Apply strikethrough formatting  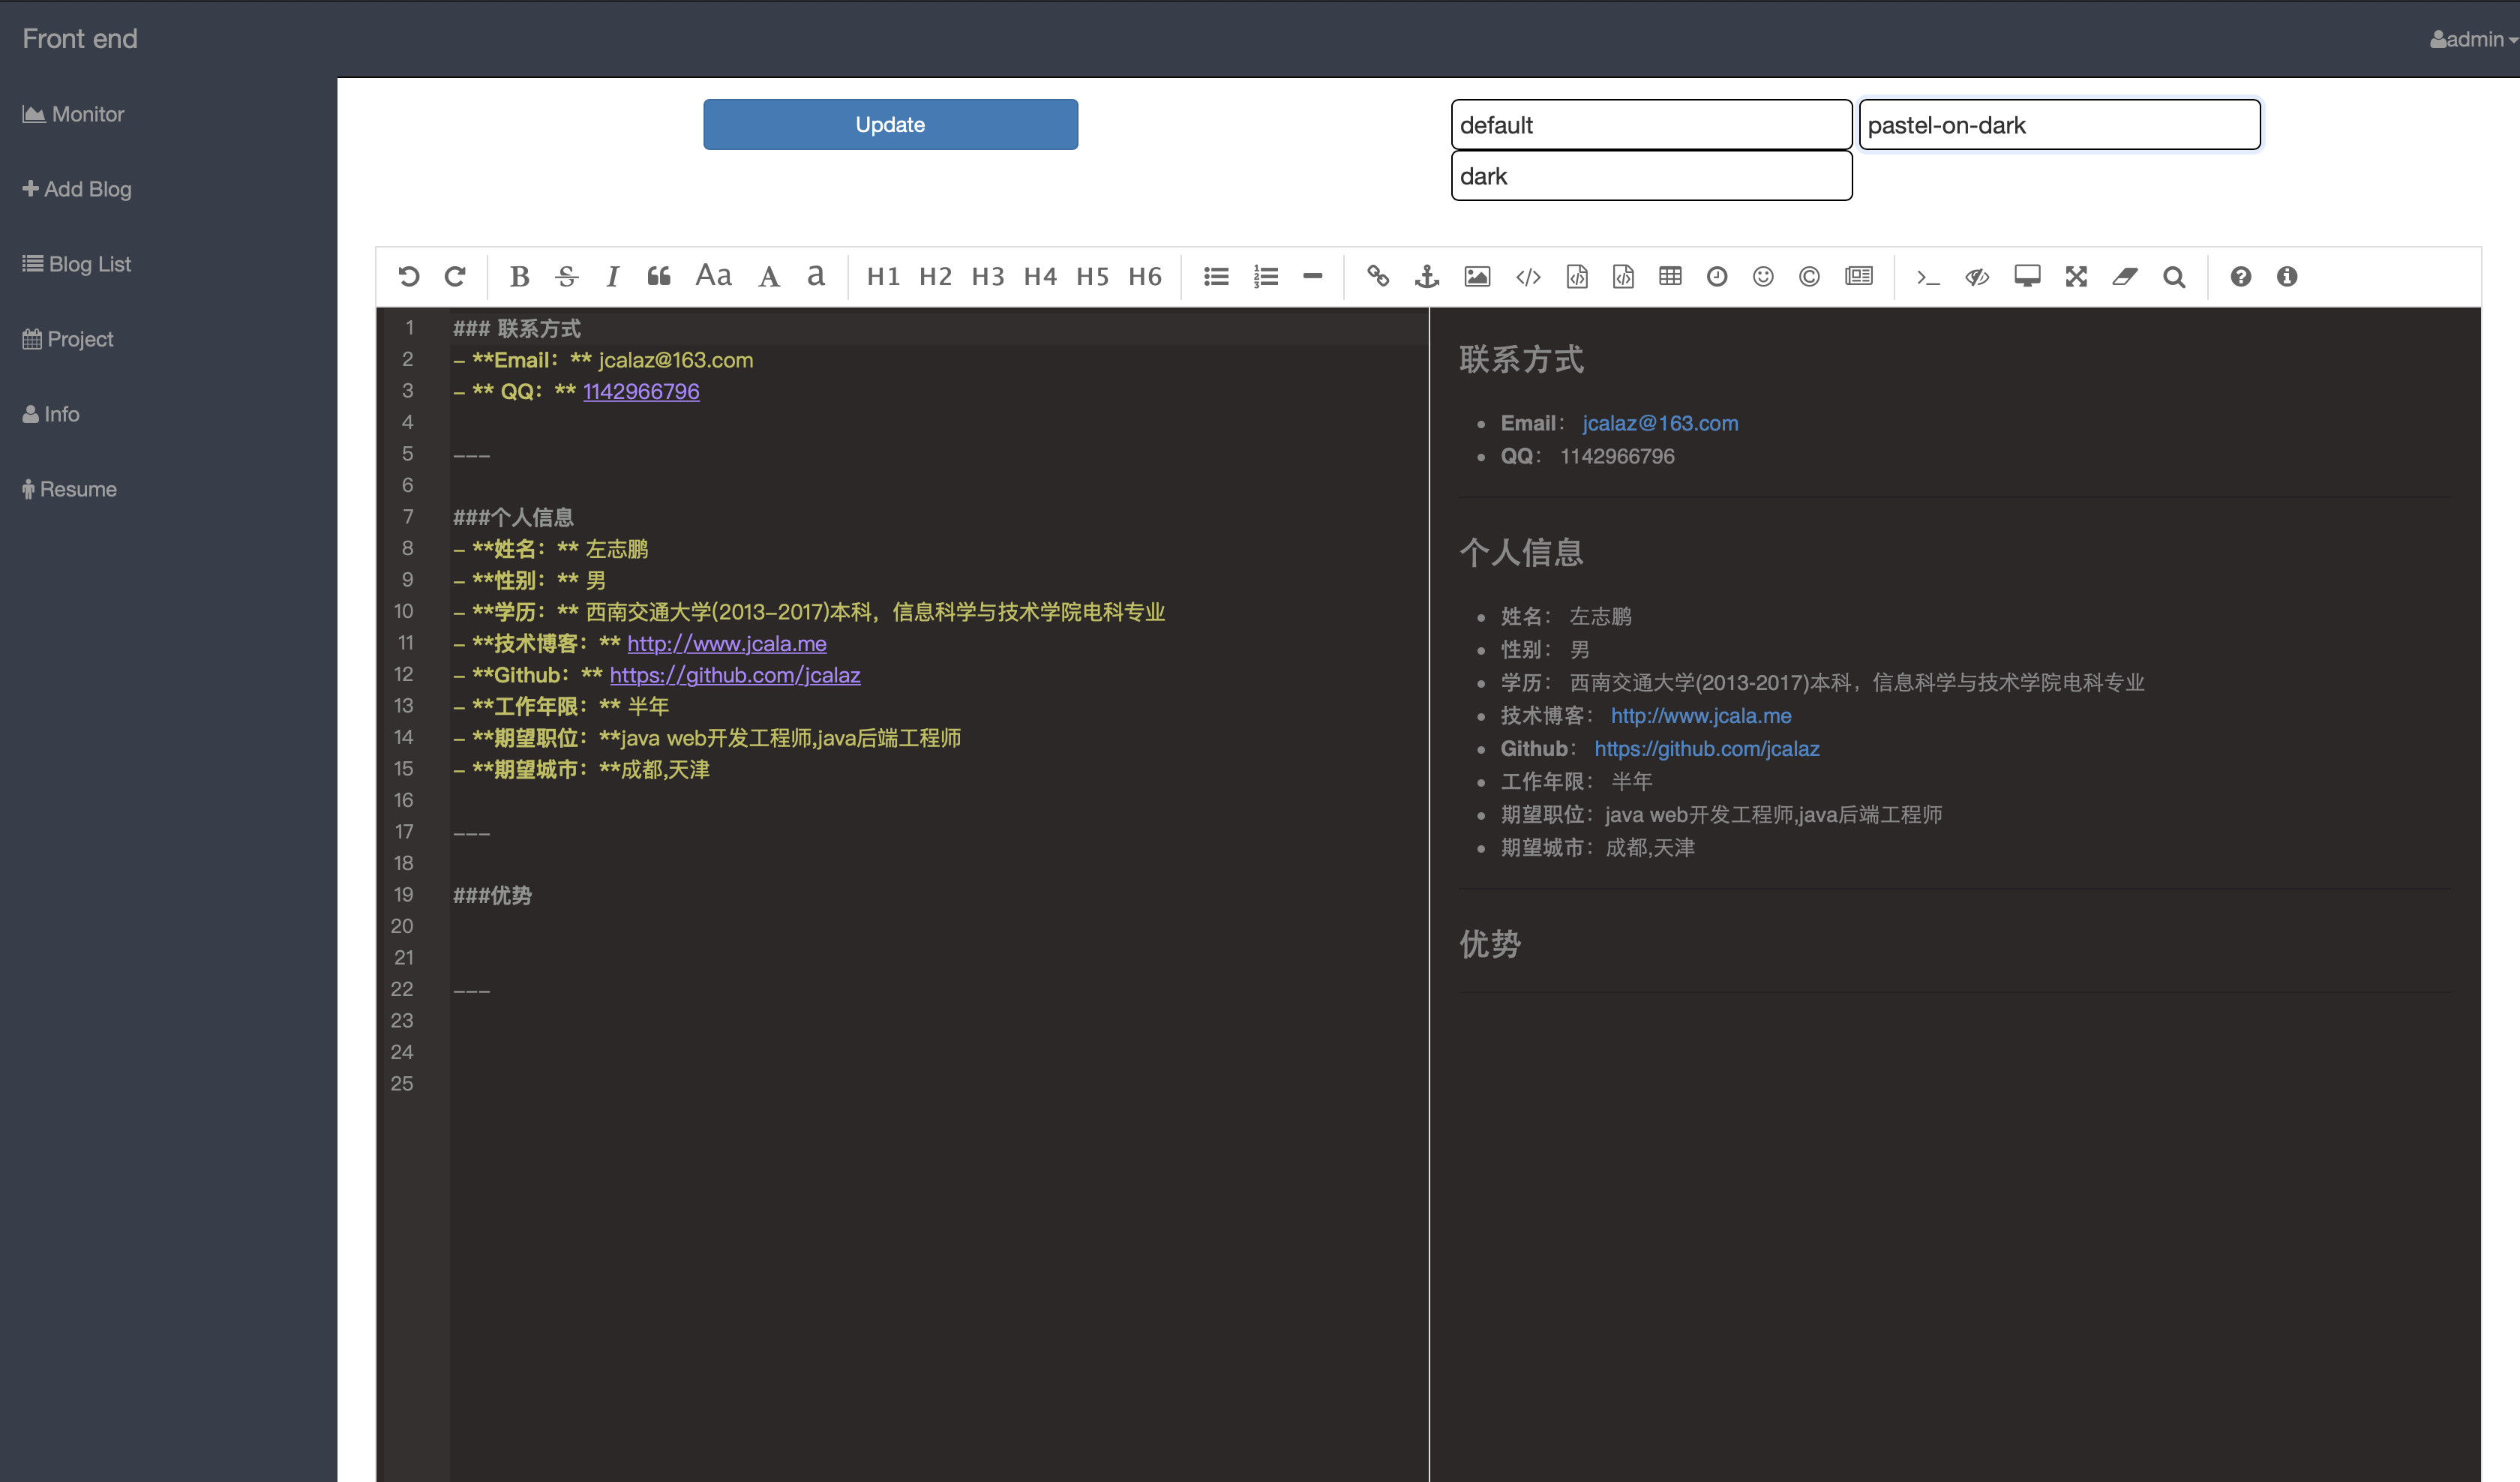(567, 276)
